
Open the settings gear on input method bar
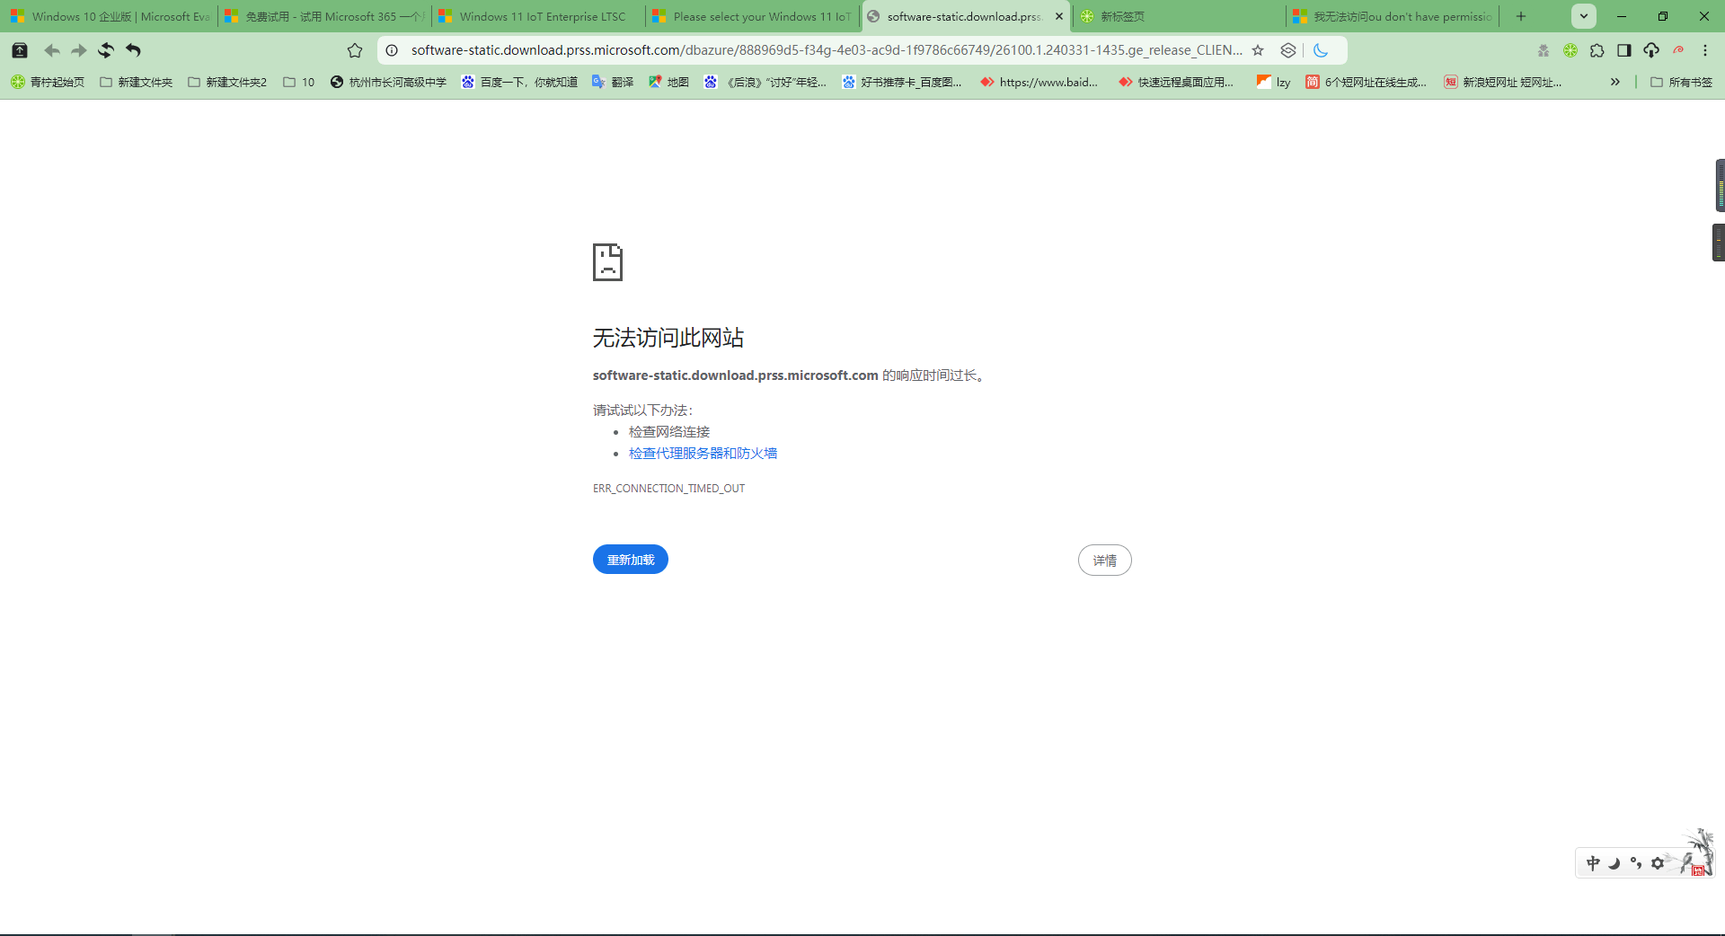[x=1657, y=862]
